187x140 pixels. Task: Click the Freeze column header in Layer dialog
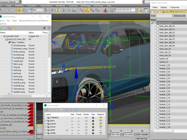point(79,114)
